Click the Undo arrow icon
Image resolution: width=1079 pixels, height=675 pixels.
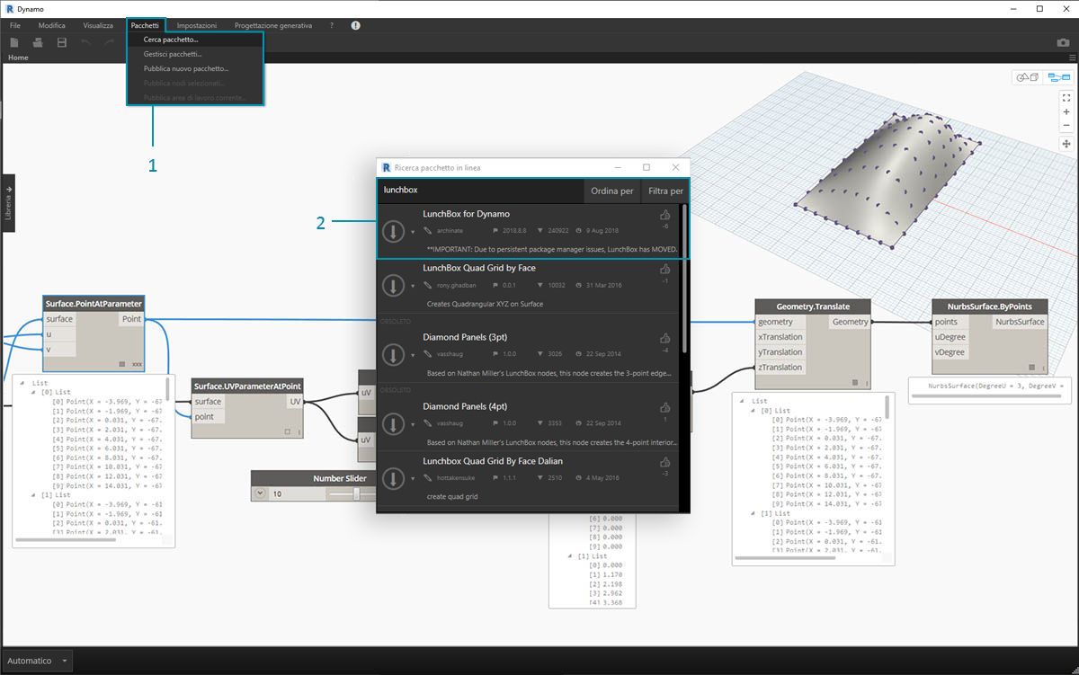(86, 42)
